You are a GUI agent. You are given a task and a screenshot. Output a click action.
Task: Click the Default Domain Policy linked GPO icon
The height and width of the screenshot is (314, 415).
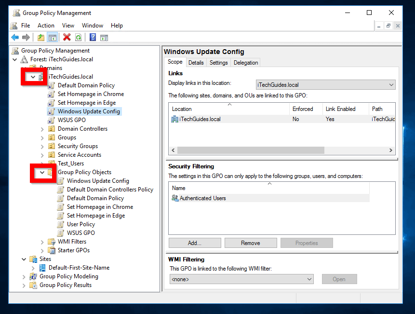pyautogui.click(x=52, y=85)
